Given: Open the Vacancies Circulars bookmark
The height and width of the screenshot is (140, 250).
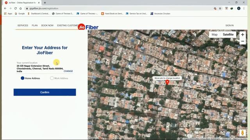Looking at the screenshot, I should 161,14.
